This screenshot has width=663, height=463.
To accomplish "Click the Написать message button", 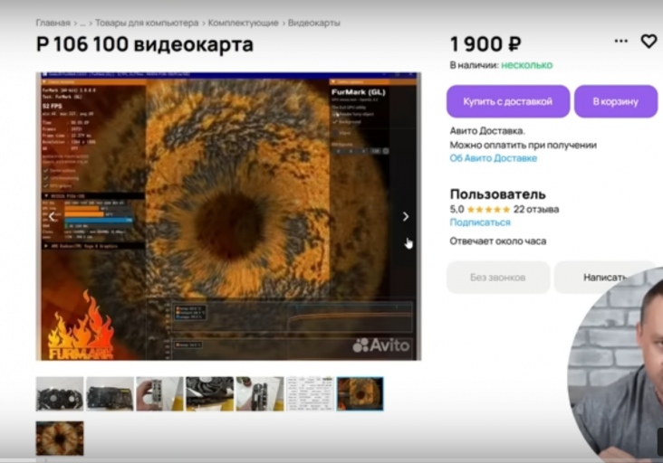I will point(605,278).
